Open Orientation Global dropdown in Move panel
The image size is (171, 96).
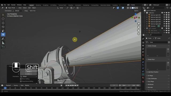29,77
